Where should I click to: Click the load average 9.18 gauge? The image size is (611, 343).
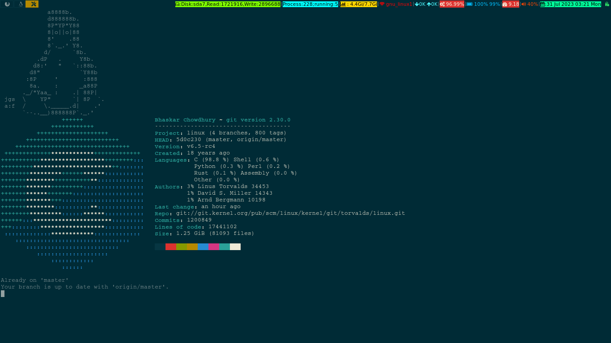(511, 4)
